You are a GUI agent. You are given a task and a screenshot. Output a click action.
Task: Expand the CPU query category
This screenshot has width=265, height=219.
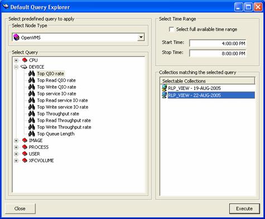(16, 60)
